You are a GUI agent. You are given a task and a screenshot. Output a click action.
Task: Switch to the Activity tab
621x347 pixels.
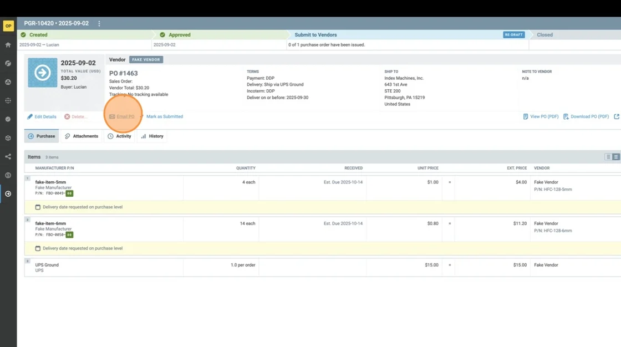click(x=120, y=136)
